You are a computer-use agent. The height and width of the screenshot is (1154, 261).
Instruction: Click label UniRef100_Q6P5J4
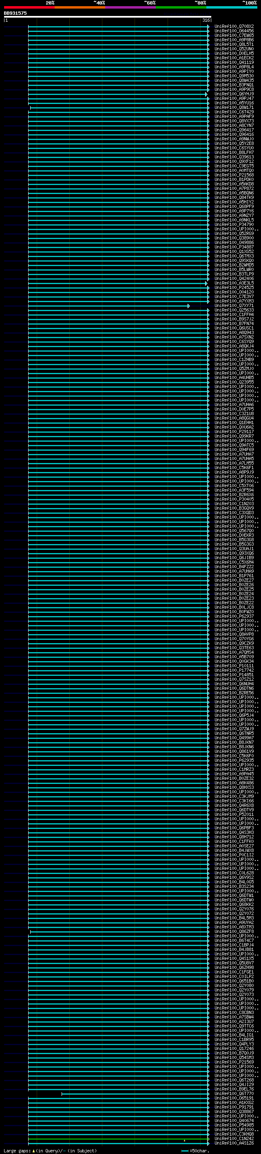234,715
